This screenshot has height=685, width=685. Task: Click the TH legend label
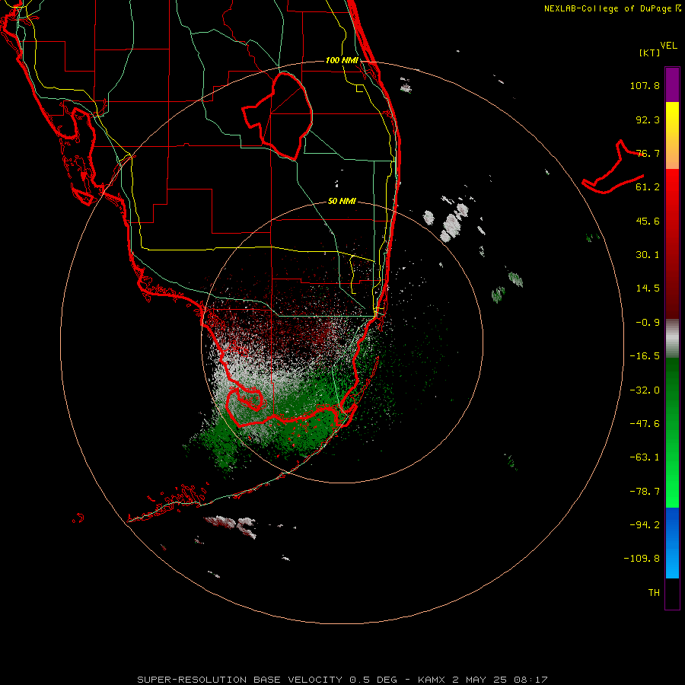point(654,593)
